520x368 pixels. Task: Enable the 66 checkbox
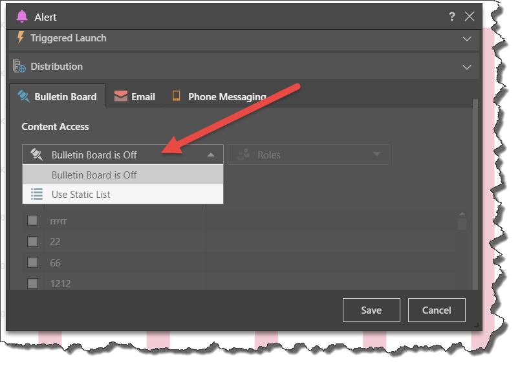pyautogui.click(x=32, y=263)
